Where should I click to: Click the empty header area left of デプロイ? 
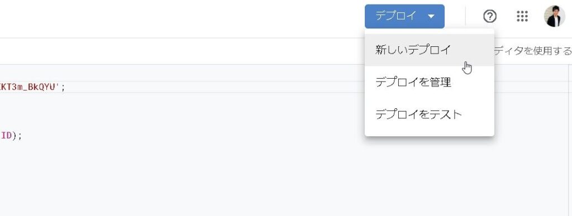[x=183, y=18]
